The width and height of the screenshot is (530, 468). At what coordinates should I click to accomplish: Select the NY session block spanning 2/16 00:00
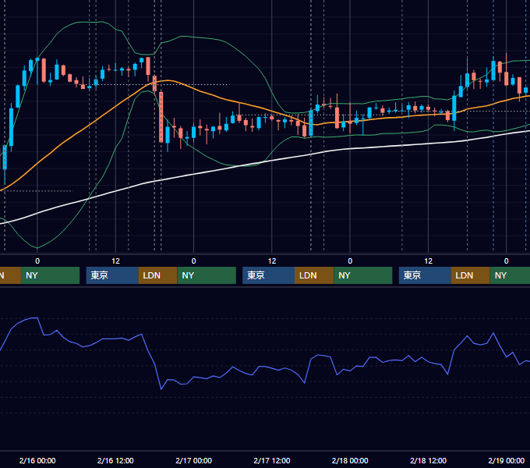point(50,275)
